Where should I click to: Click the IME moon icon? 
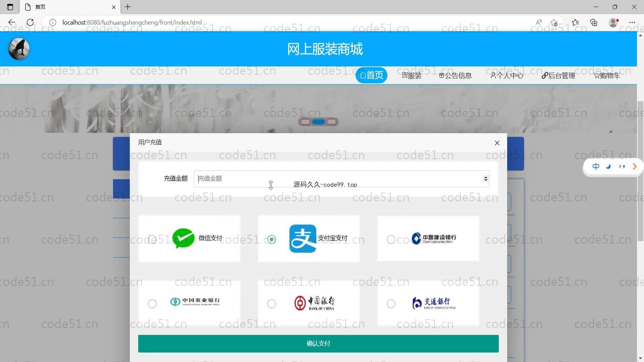tap(608, 167)
